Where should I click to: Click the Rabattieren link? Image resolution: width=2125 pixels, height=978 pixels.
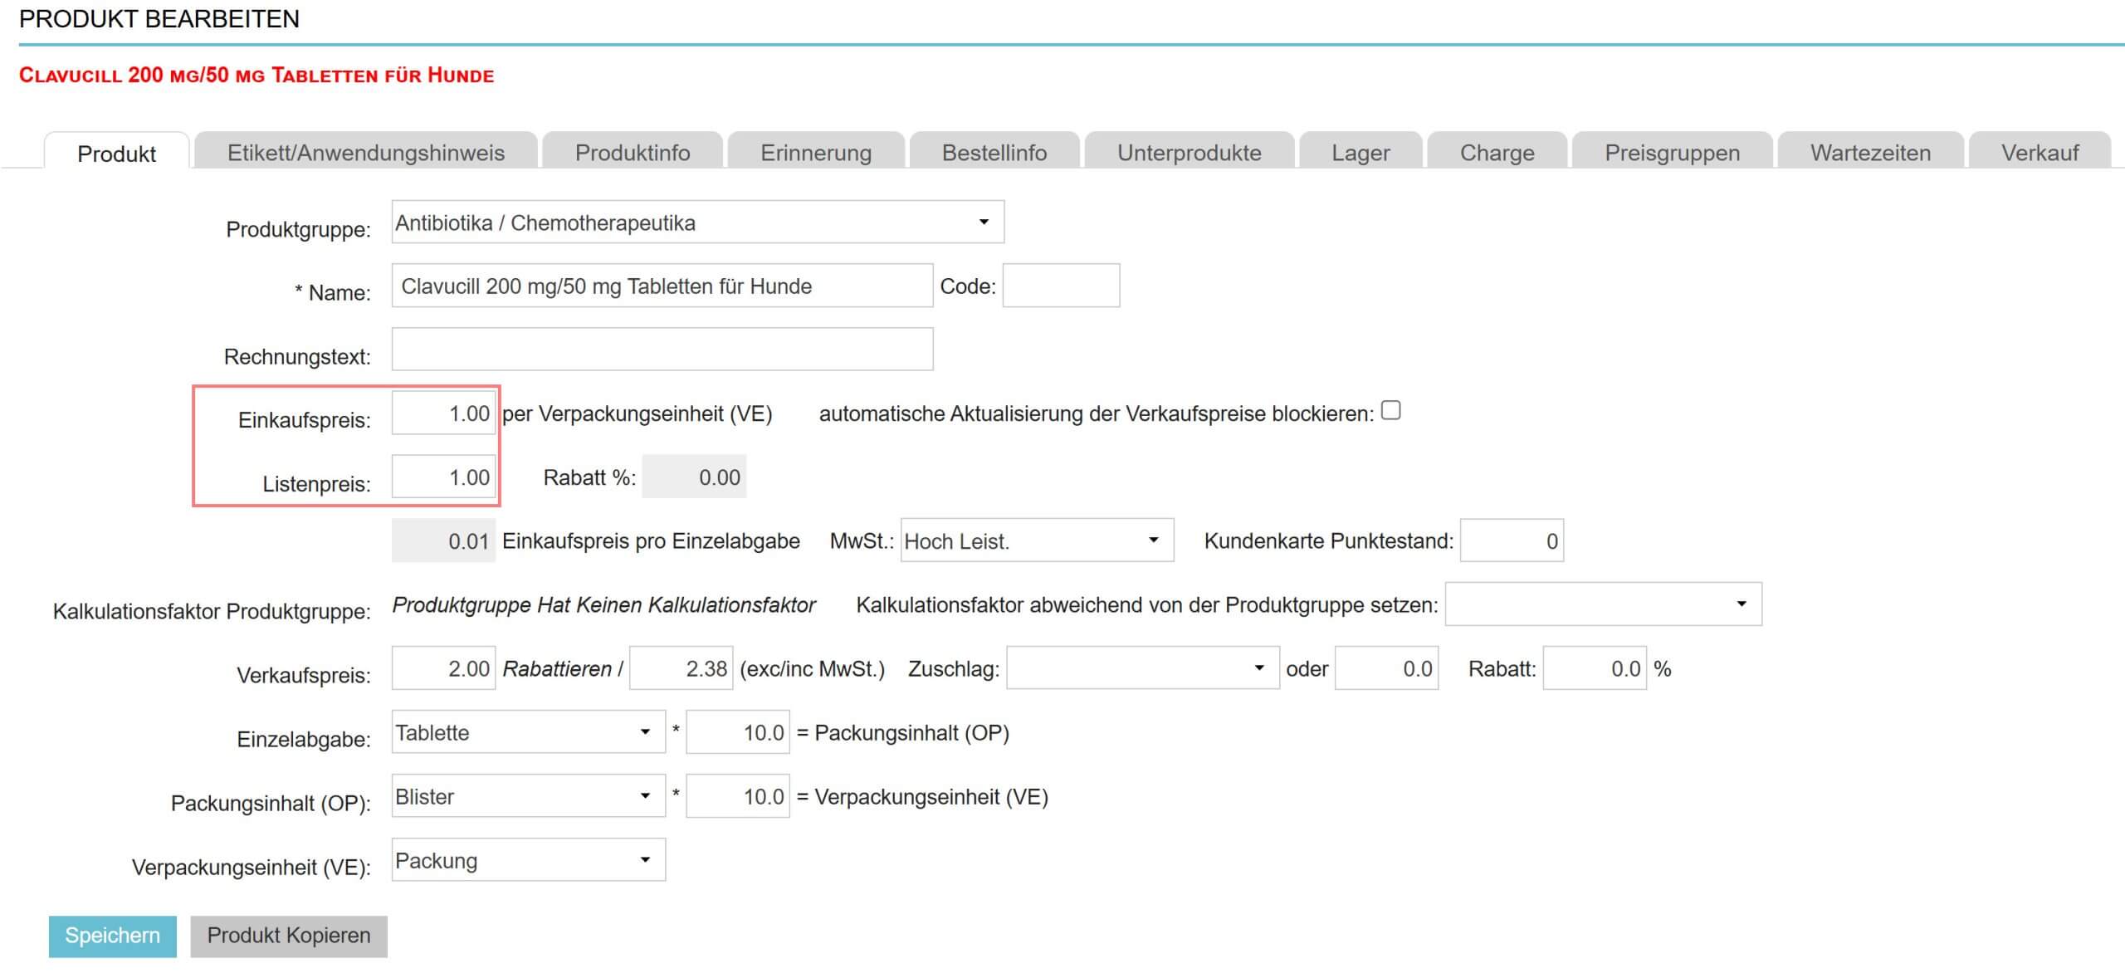557,669
